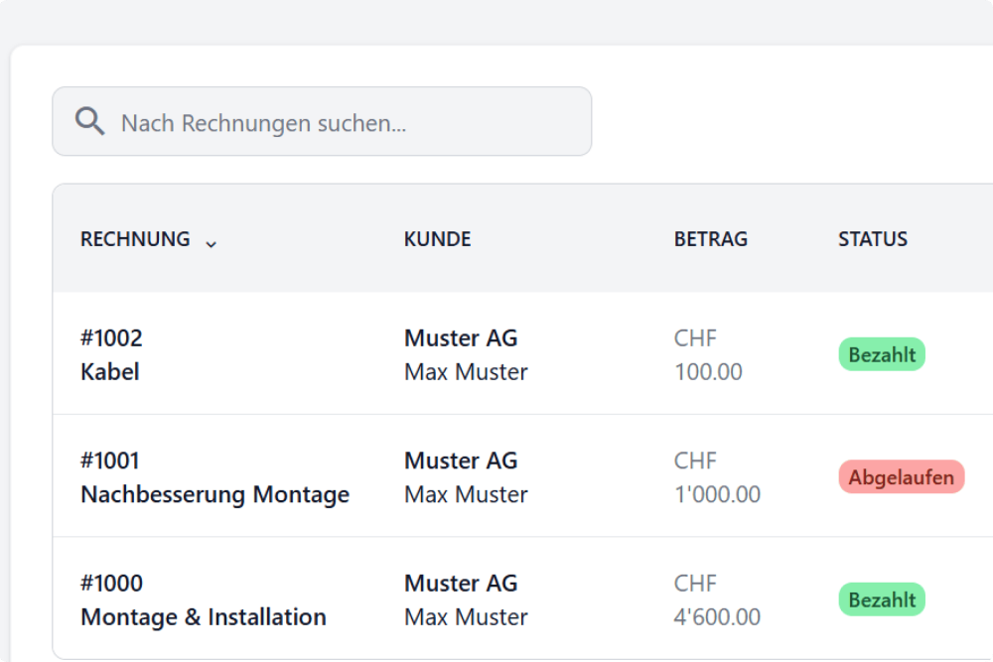Click the sort chevron next to RECHNUNG

click(211, 243)
